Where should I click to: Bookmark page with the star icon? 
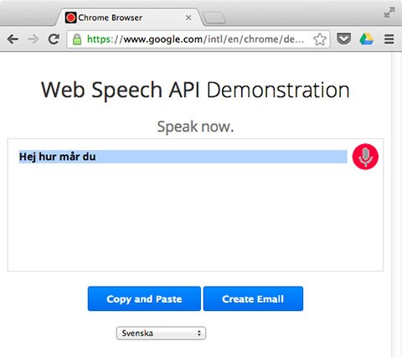320,39
